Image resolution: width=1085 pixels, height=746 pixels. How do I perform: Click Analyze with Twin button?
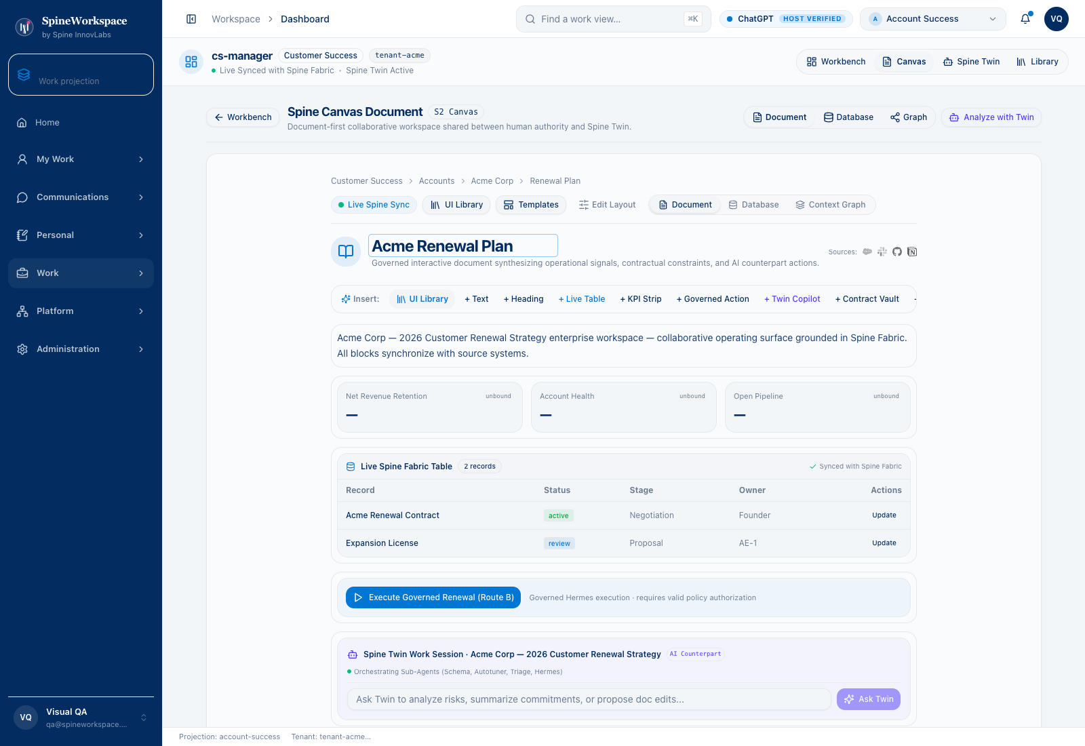991,117
